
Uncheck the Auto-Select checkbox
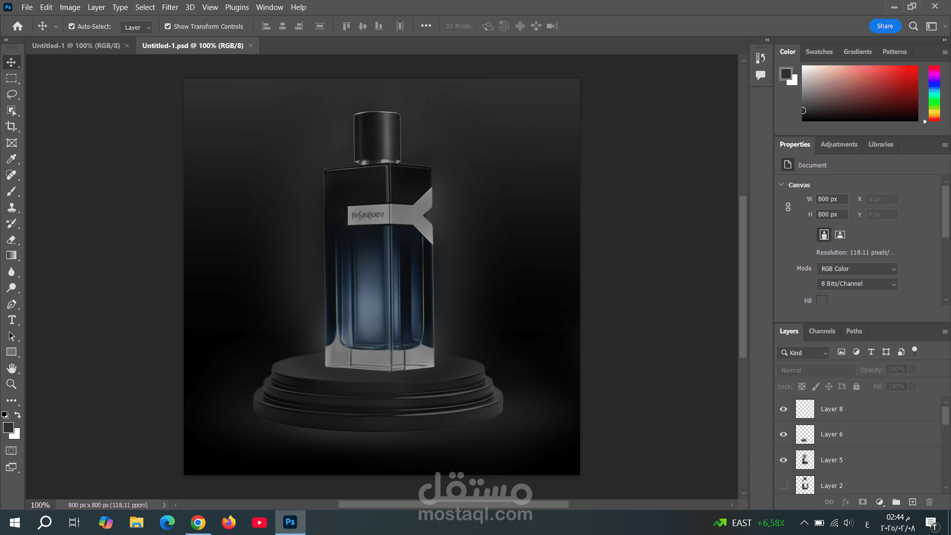point(72,27)
